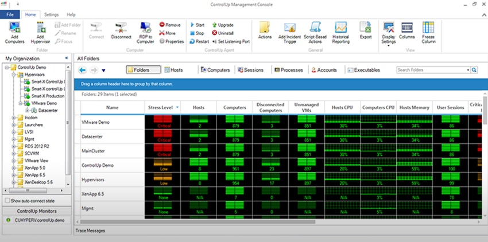Screen dimensions: 488x242
Task: Expand the Launchers tree folder
Action: click(x=13, y=125)
